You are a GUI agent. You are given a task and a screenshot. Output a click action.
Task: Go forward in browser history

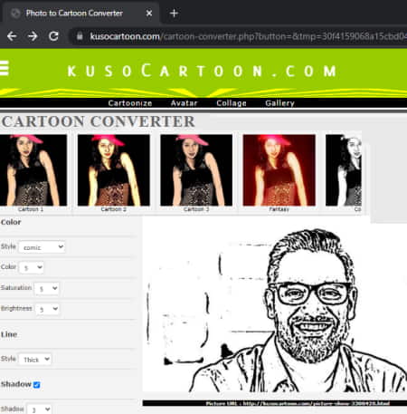pos(33,36)
